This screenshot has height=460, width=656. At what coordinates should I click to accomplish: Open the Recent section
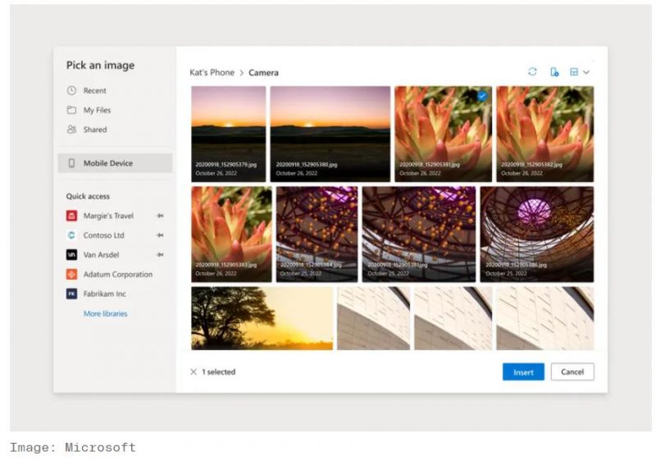(x=94, y=91)
